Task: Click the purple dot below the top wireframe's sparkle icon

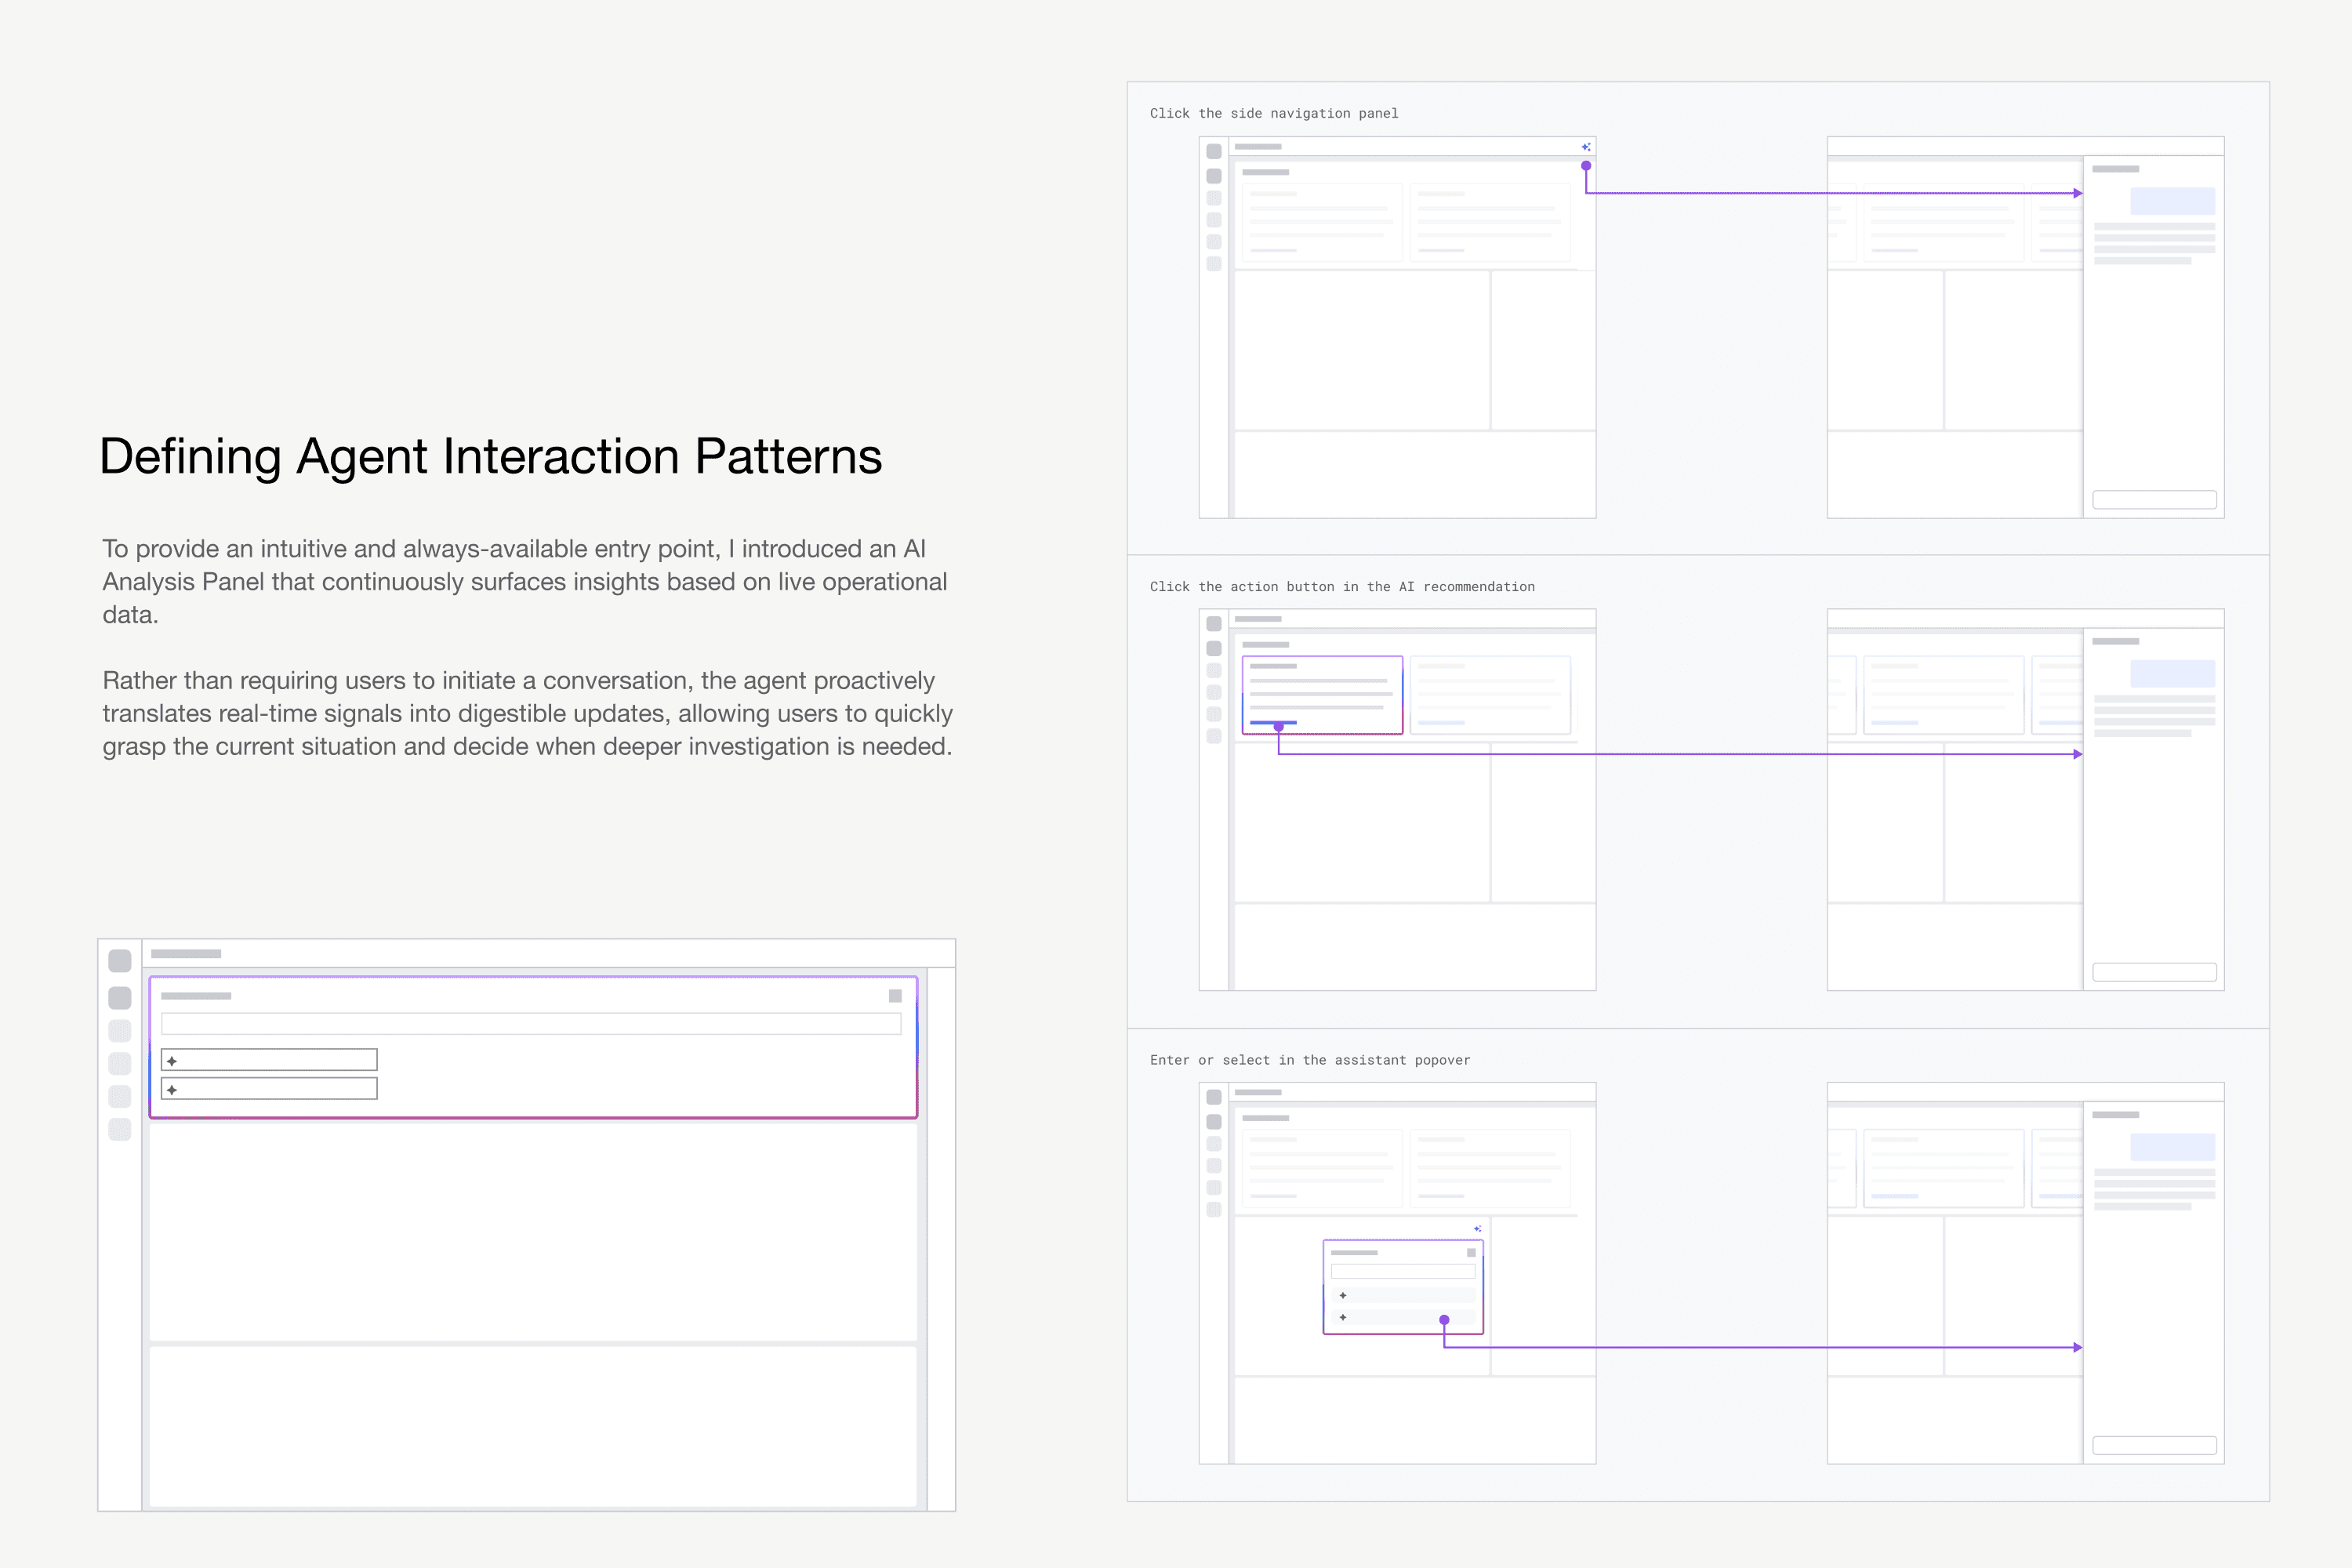Action: pos(1586,166)
